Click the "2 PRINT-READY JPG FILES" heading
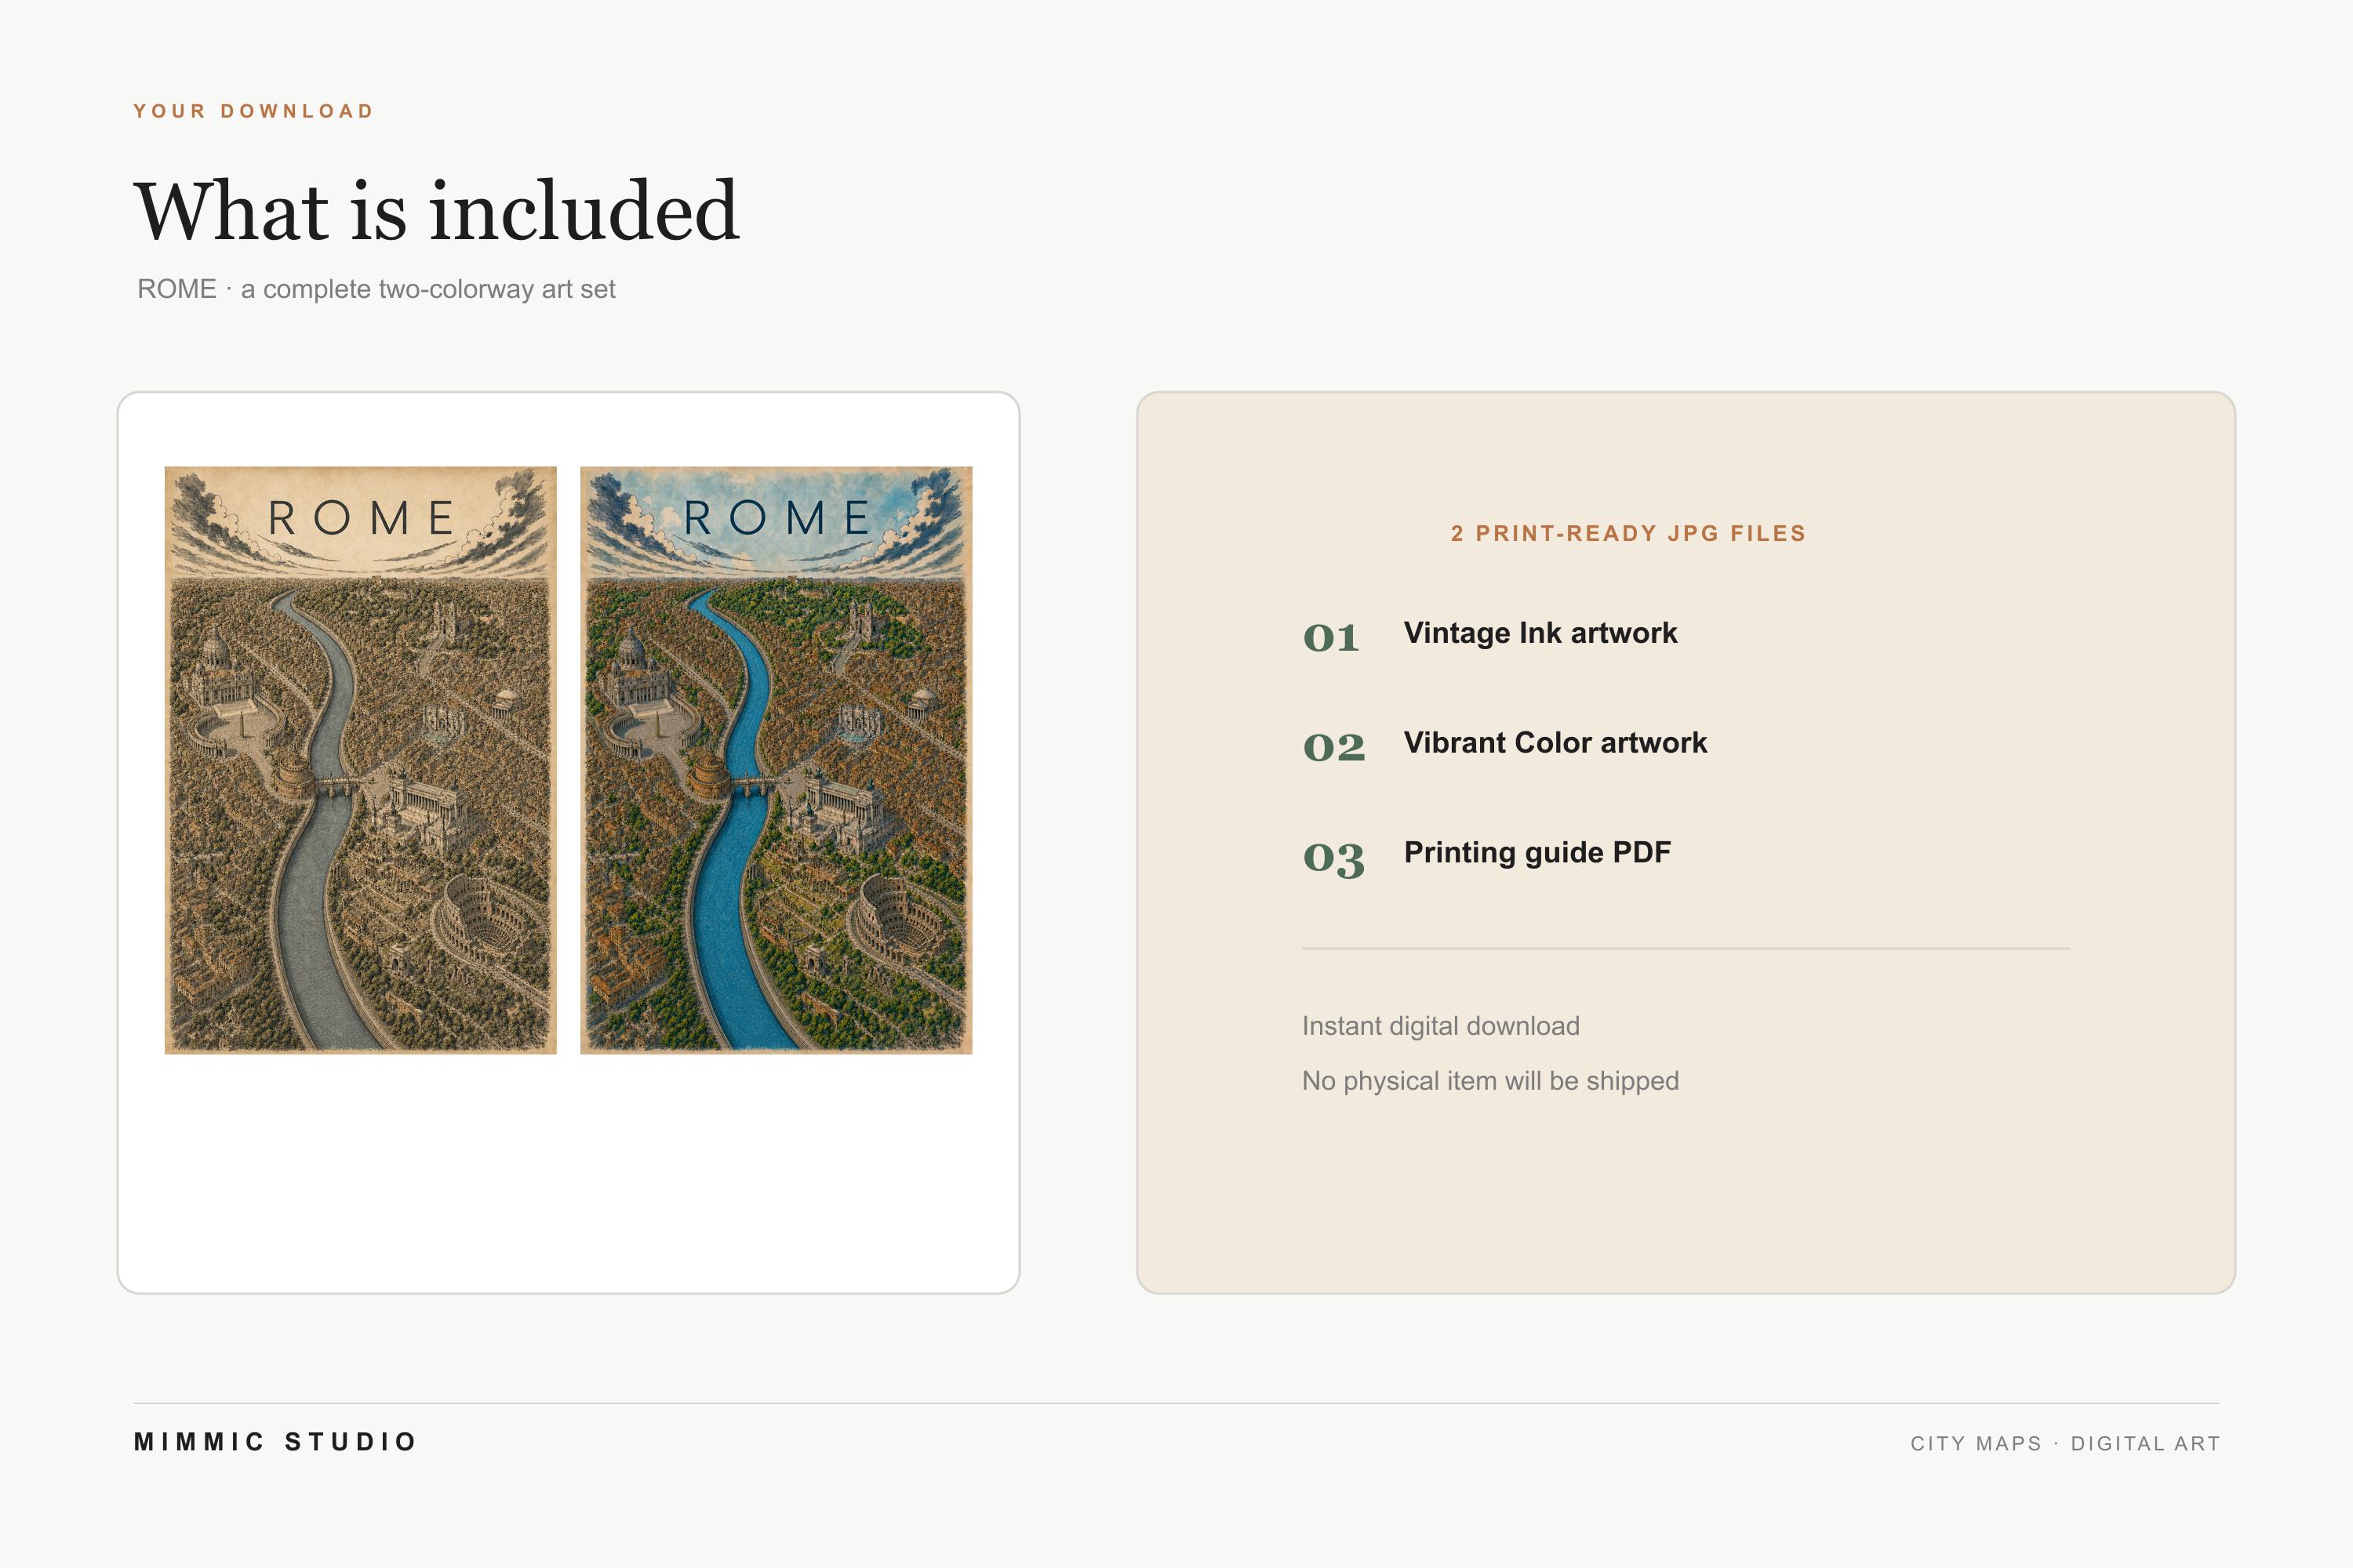Screen dimensions: 2353x1568 (x=1629, y=533)
